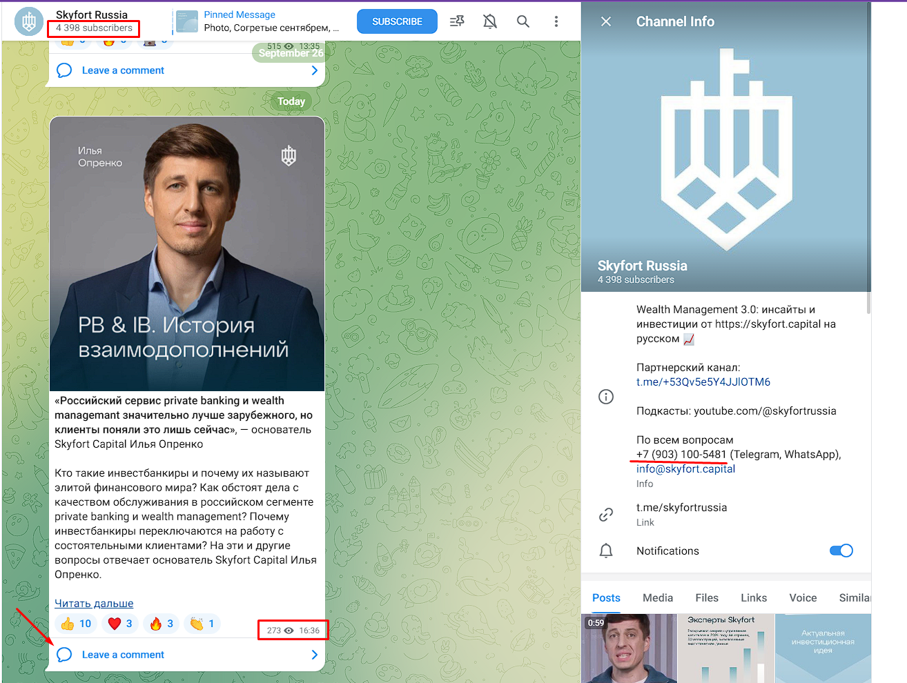Click the speech bubble icon on 13:35 post
907x683 pixels.
pos(64,70)
